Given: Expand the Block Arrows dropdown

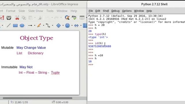Looking at the screenshot, I should [x=81, y=25].
